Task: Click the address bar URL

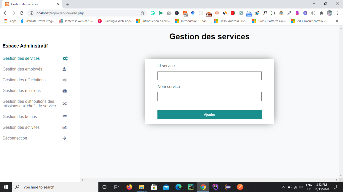Action: (60, 13)
